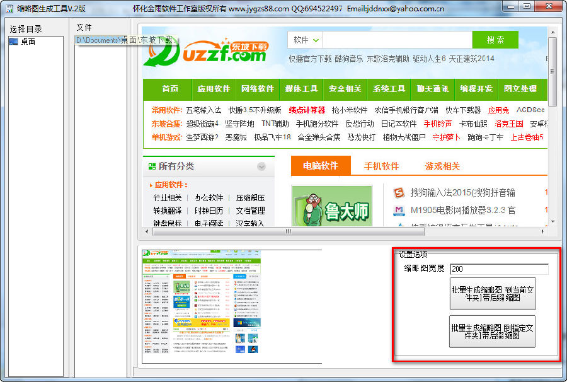Screen dimensions: 567x382
Task: Click the 快车下载器 link
Action: tap(463, 110)
